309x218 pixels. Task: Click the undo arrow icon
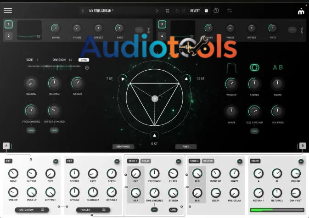click(177, 11)
